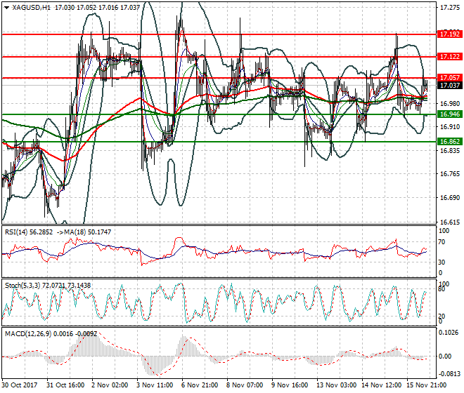Screen dimensions: 464x393
Task: Click the 13 Nov 03:00 time axis label
Action: tap(337, 385)
